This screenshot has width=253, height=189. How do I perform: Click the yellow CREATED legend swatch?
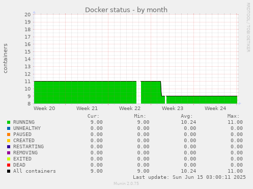pos(9,141)
